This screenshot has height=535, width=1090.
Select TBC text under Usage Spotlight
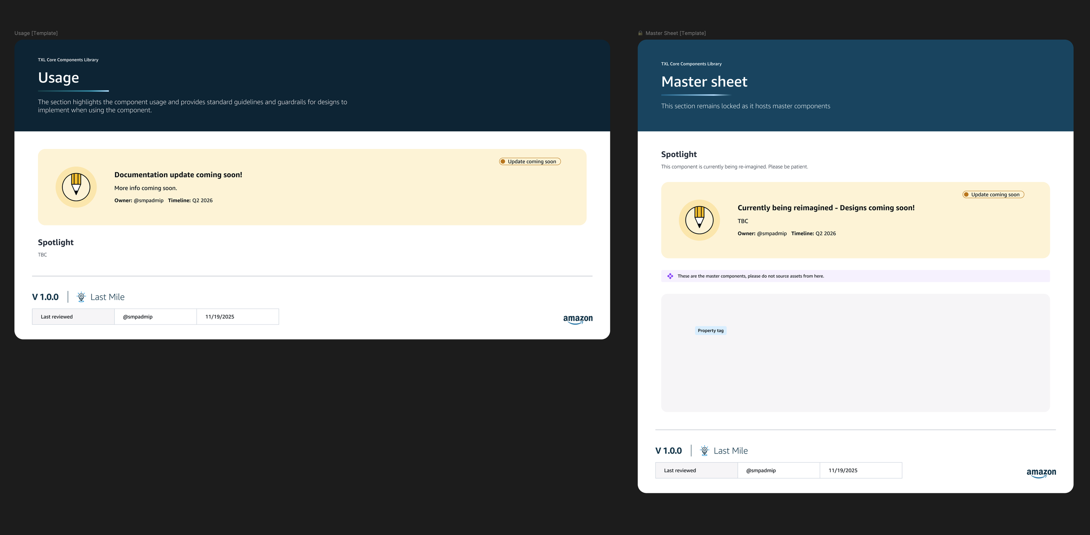(x=42, y=255)
